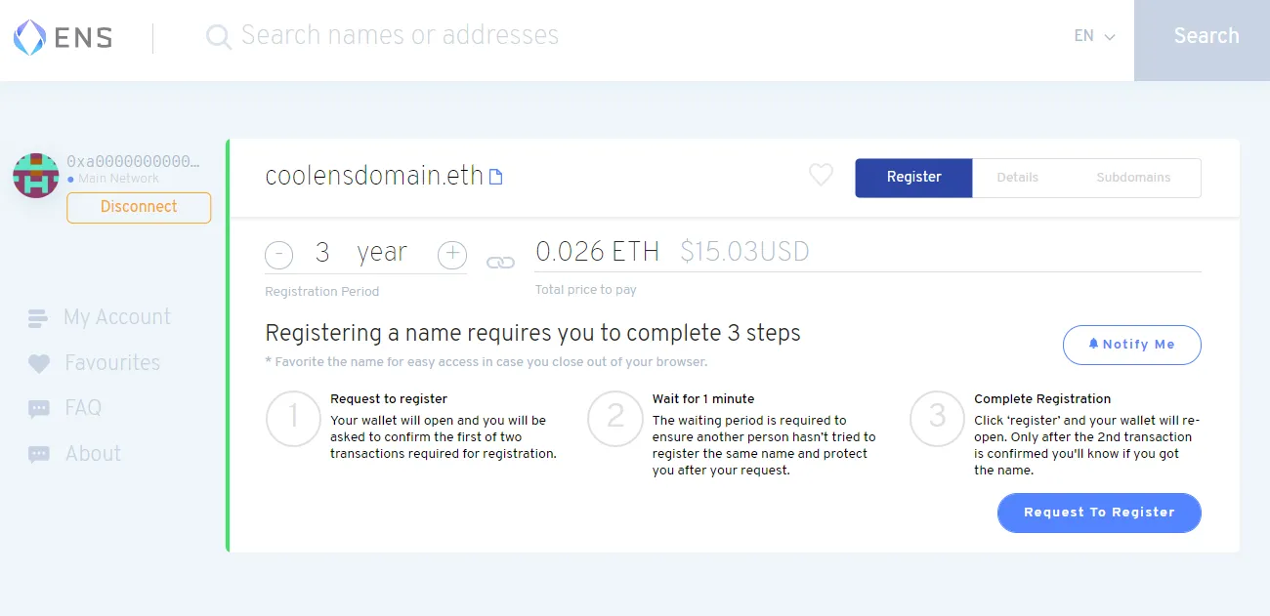Increase registration years with plus button
This screenshot has height=616, width=1270.
[451, 255]
